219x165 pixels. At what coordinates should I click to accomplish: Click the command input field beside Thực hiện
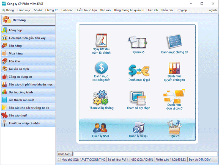[x=145, y=154]
